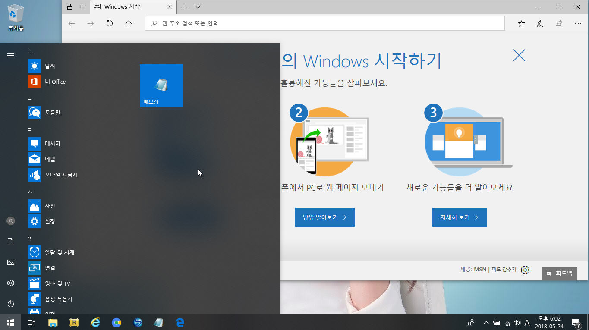
Task: Close the Windows 시작하기 welcome banner X
Action: pos(519,55)
